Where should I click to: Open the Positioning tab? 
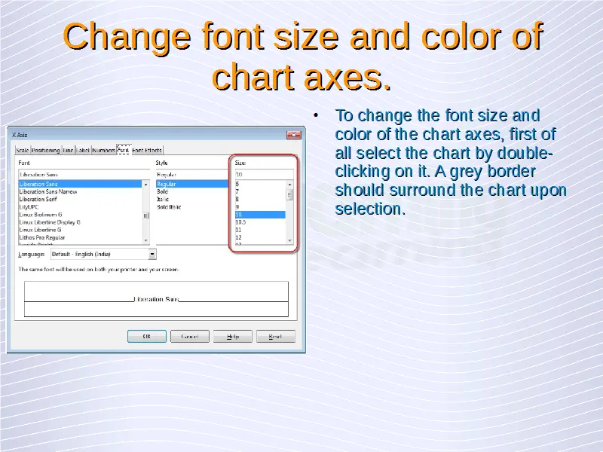[45, 151]
